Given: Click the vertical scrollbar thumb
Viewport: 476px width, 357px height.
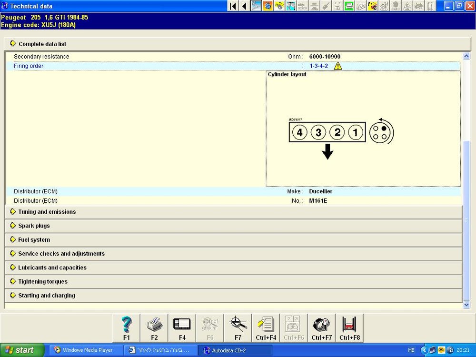Looking at the screenshot, I should 466,220.
